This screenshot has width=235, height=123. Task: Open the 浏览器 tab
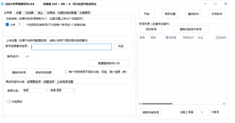tap(29, 13)
